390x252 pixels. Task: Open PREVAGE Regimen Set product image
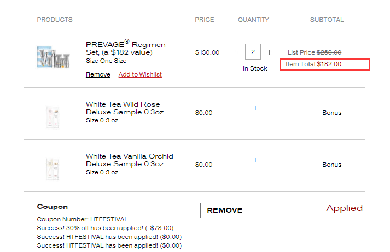pos(53,57)
